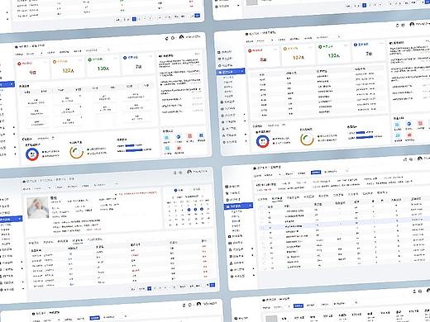Screen dimensions: 430x322
Task: Select underlined active tab in patient profile window
Action: 78,241
